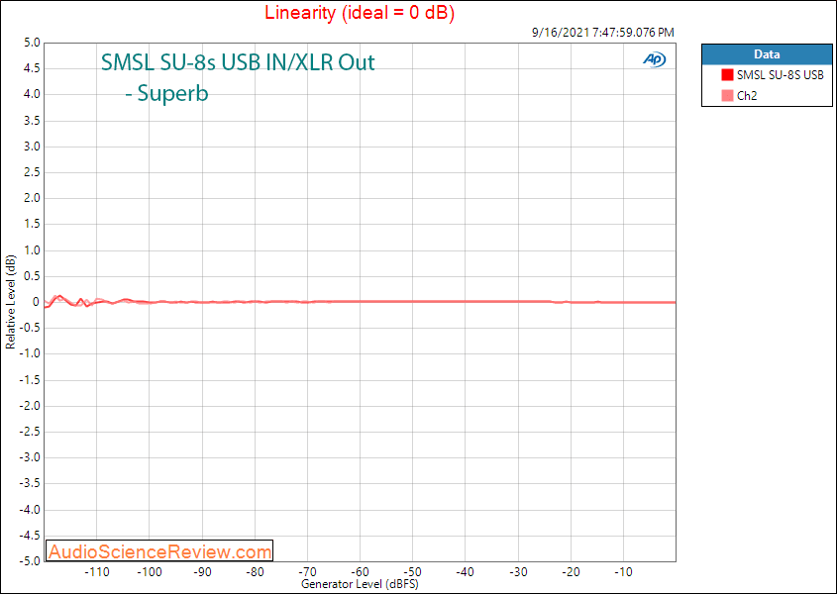Click the 4.0 y-axis tick label
Viewport: 837px width, 594px height.
(32, 94)
